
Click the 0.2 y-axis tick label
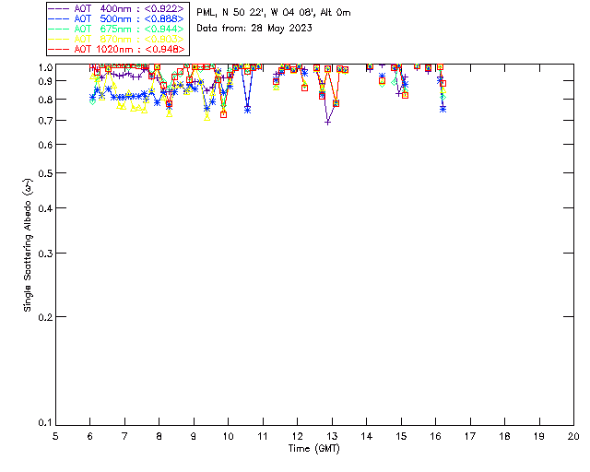(x=45, y=317)
